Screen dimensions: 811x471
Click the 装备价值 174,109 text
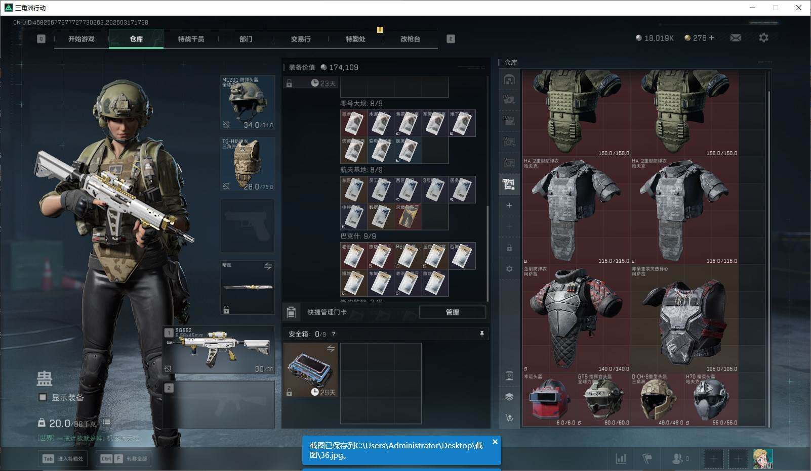tap(323, 67)
